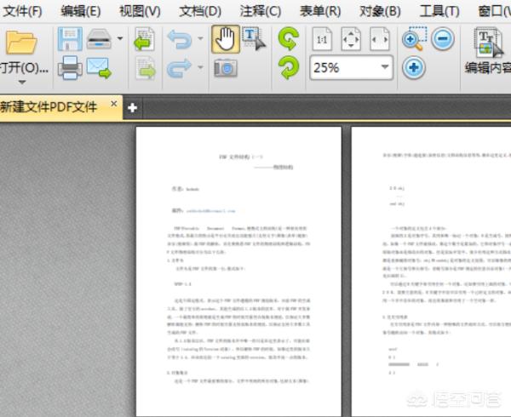Click the blue email link on first page

(x=210, y=211)
